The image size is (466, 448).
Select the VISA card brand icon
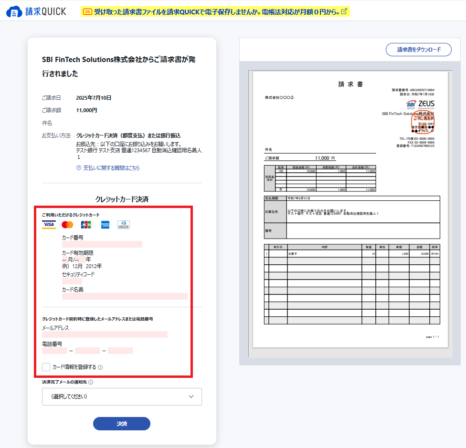pyautogui.click(x=49, y=225)
